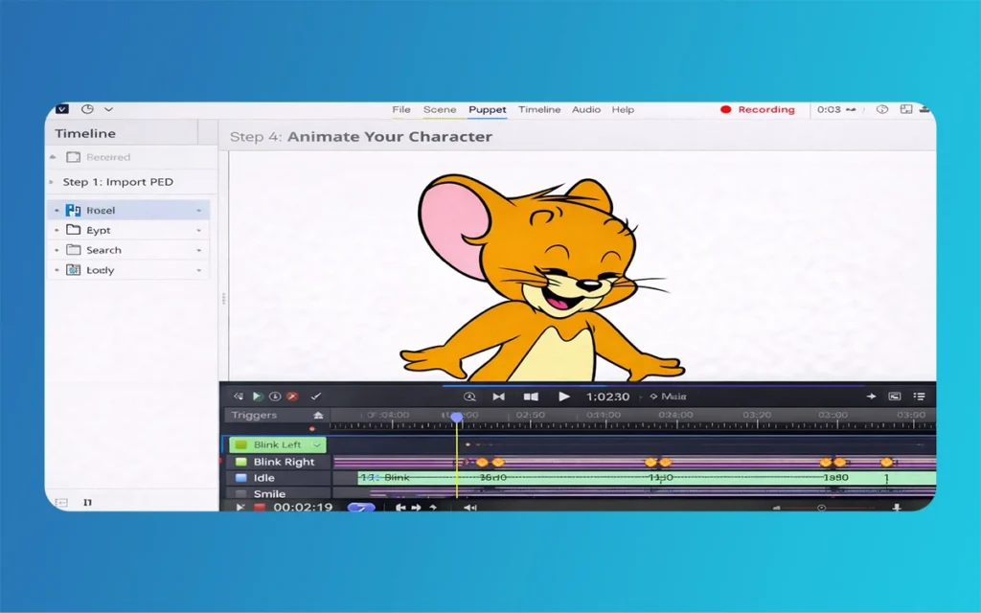Toggle the blue switch next to 00:02:19

(361, 508)
